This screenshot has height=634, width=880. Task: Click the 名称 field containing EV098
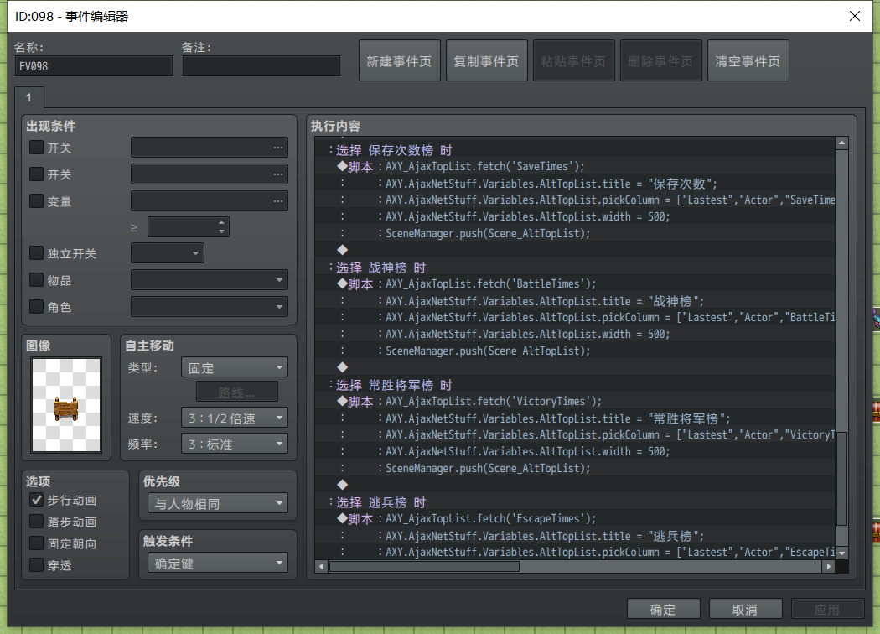tap(94, 66)
